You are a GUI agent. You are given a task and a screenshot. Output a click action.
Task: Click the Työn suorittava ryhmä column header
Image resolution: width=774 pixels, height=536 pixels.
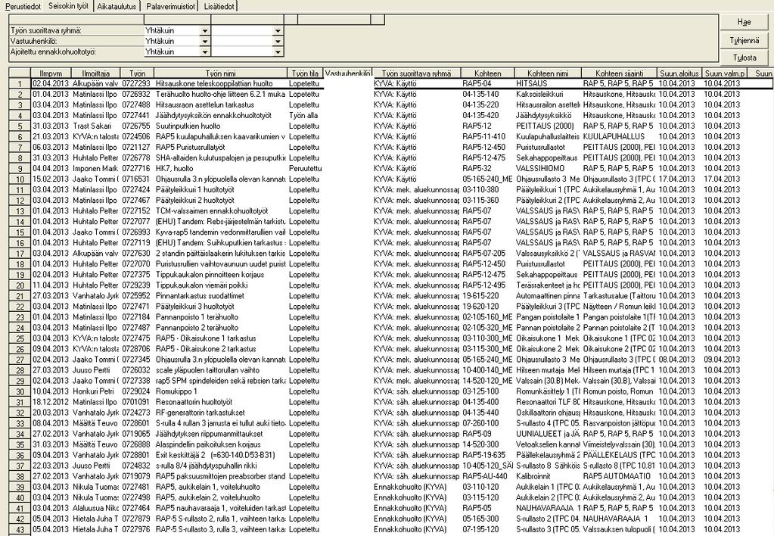click(417, 73)
